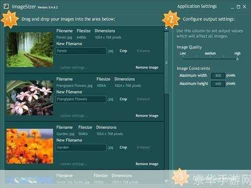
Task: Crop the Forest image
Action: [123, 51]
